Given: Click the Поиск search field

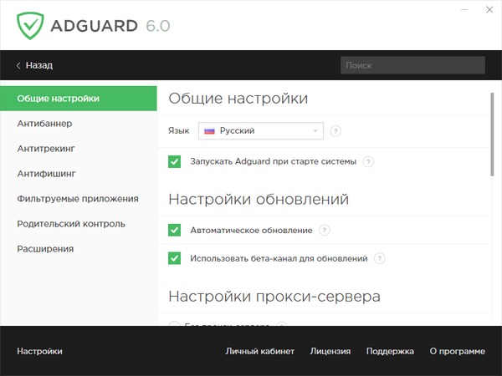Looking at the screenshot, I should coord(412,65).
